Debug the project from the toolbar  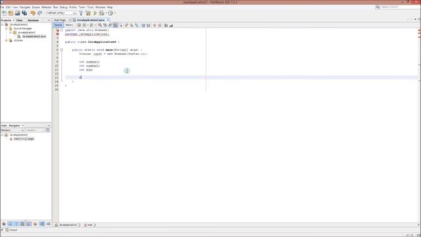[102, 13]
